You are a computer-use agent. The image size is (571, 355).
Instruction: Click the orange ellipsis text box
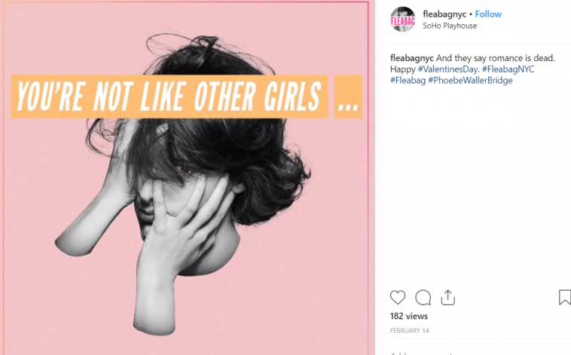348,96
